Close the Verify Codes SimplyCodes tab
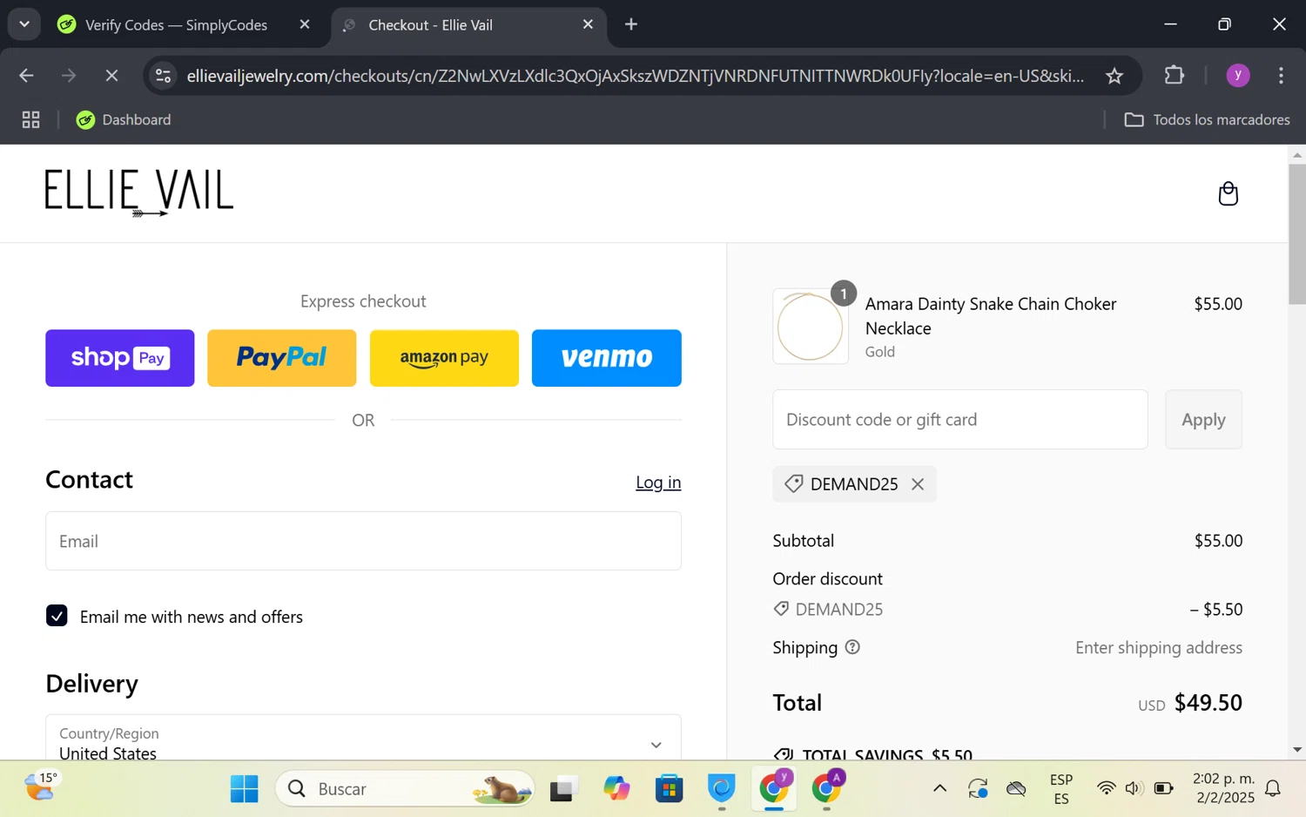 (305, 24)
